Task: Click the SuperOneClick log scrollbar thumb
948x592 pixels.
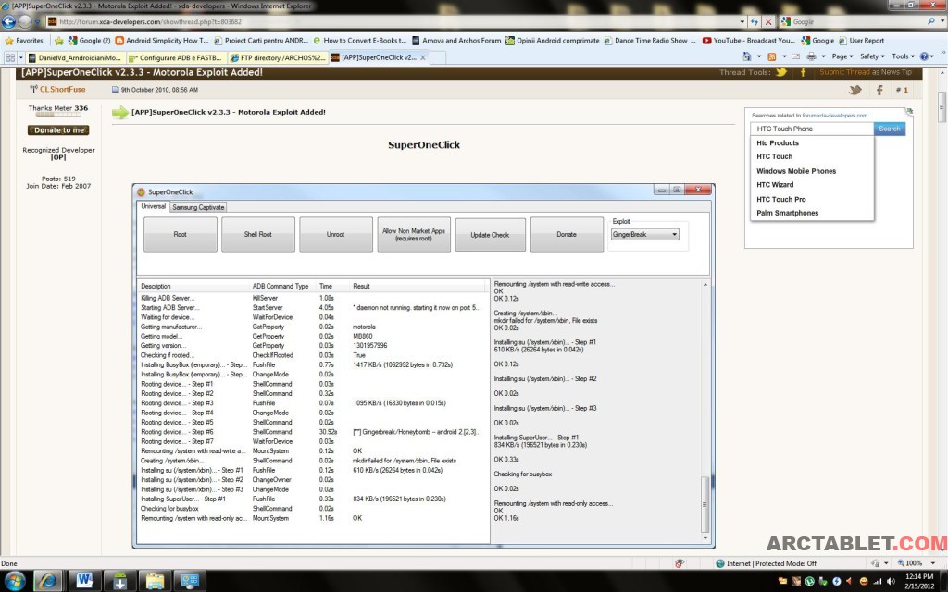Action: tap(705, 504)
